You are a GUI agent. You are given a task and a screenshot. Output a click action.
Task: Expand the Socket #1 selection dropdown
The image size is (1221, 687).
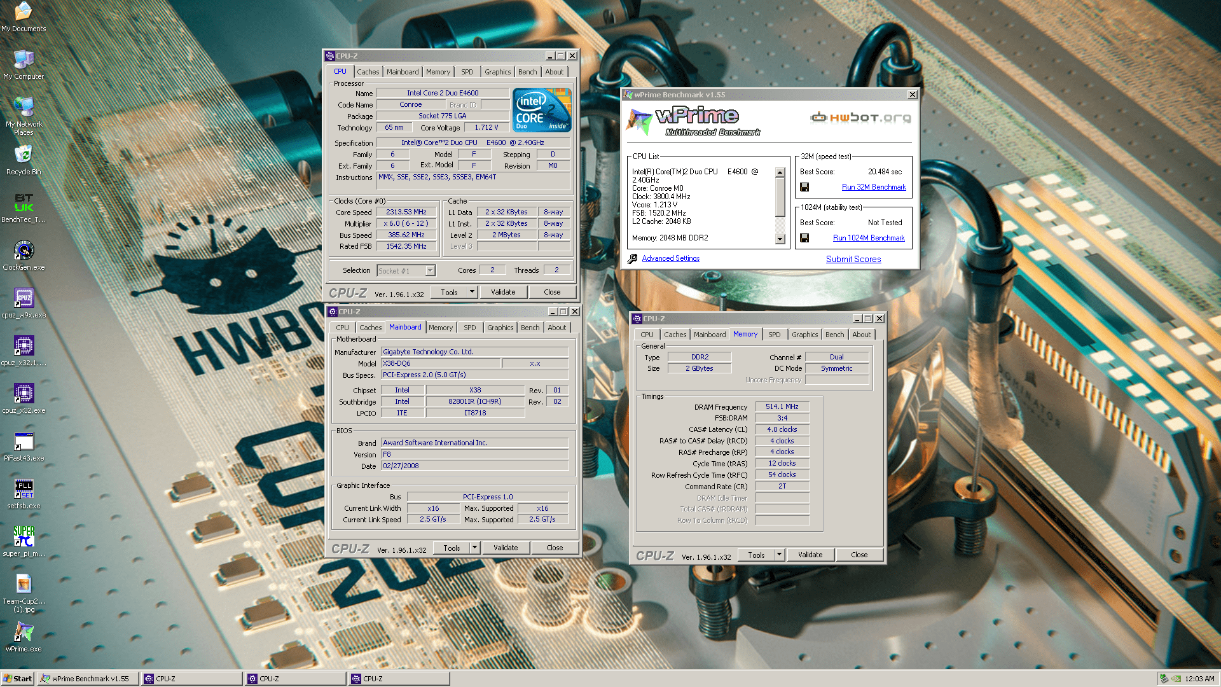coord(430,271)
